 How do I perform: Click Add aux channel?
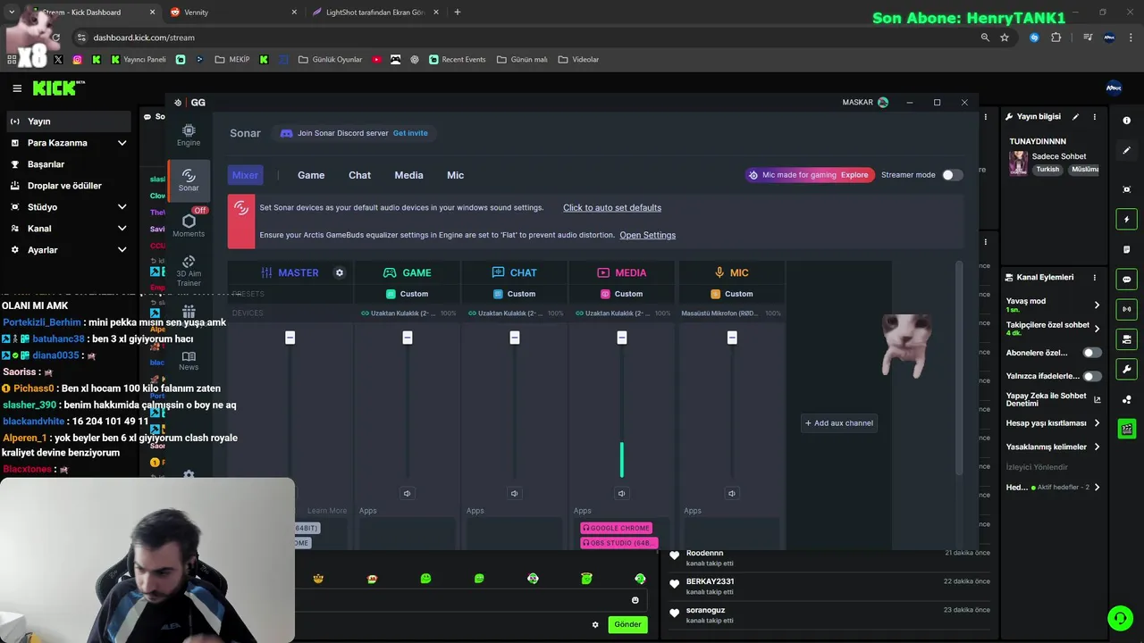point(838,423)
